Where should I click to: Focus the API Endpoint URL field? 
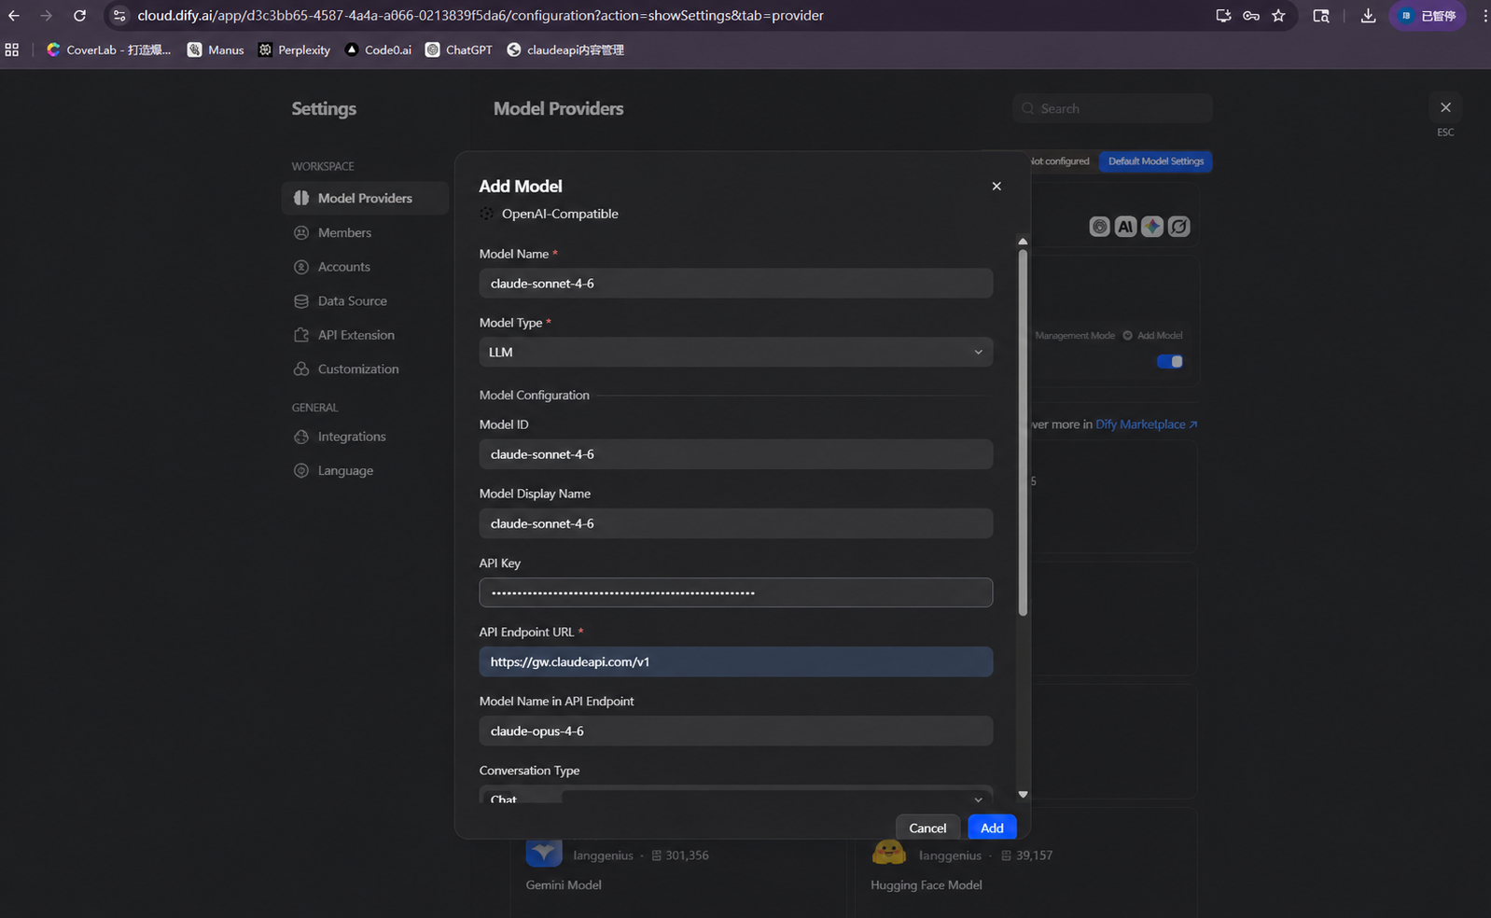coord(736,661)
